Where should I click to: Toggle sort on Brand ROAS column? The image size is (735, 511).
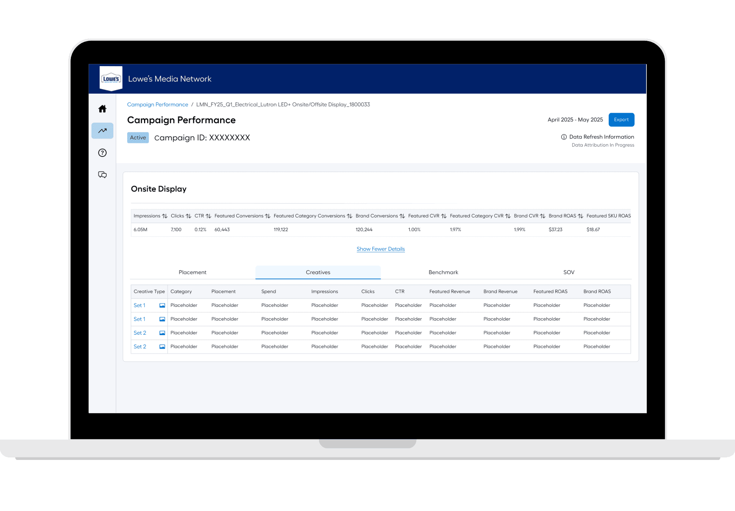coord(581,216)
